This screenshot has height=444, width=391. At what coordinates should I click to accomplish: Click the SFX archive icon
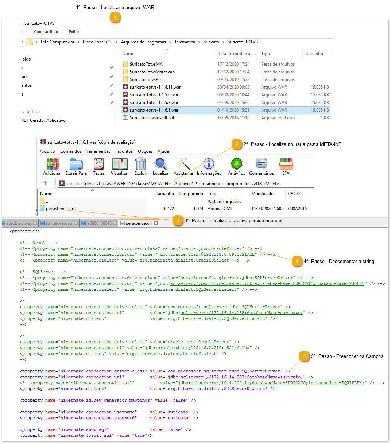click(286, 164)
